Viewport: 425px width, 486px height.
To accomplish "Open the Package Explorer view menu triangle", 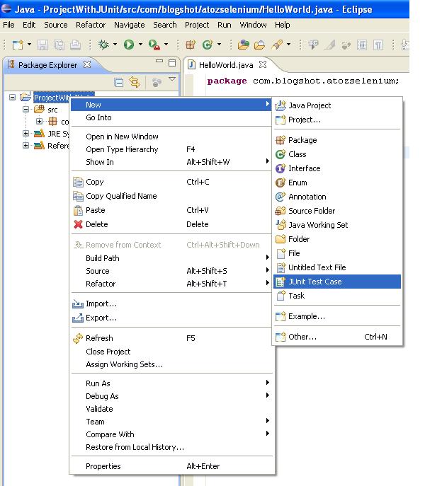I will [172, 79].
